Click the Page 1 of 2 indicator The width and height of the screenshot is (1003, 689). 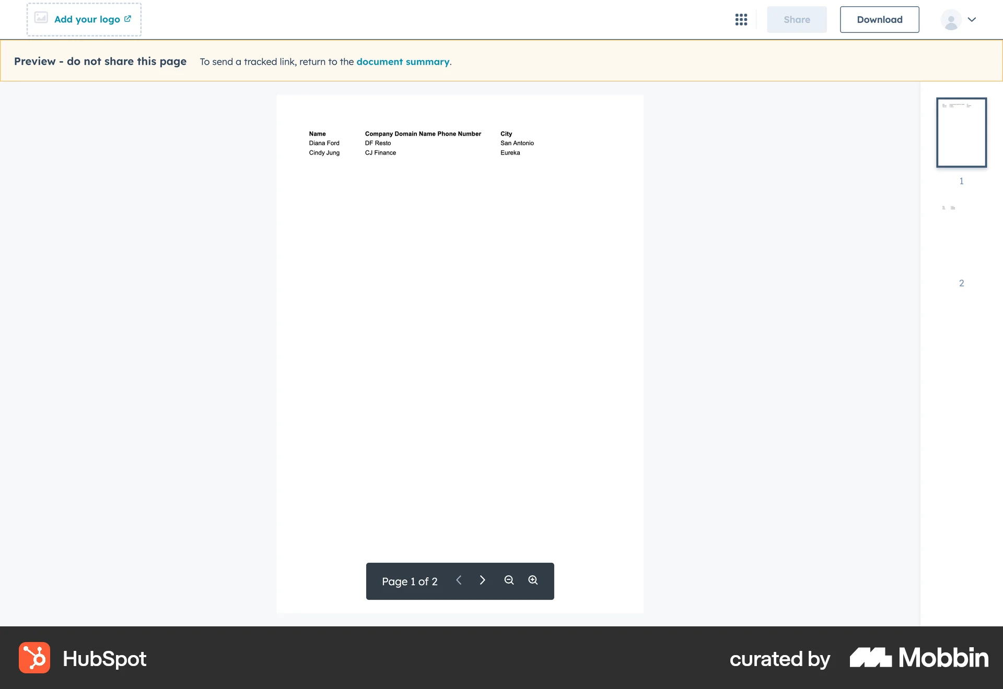(410, 581)
